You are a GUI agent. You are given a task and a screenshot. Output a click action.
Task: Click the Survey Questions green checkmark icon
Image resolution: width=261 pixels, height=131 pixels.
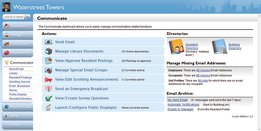click(x=48, y=98)
